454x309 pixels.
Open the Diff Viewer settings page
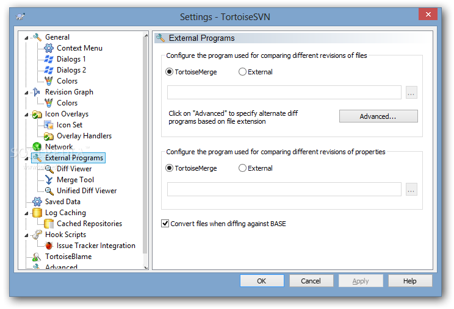(74, 169)
